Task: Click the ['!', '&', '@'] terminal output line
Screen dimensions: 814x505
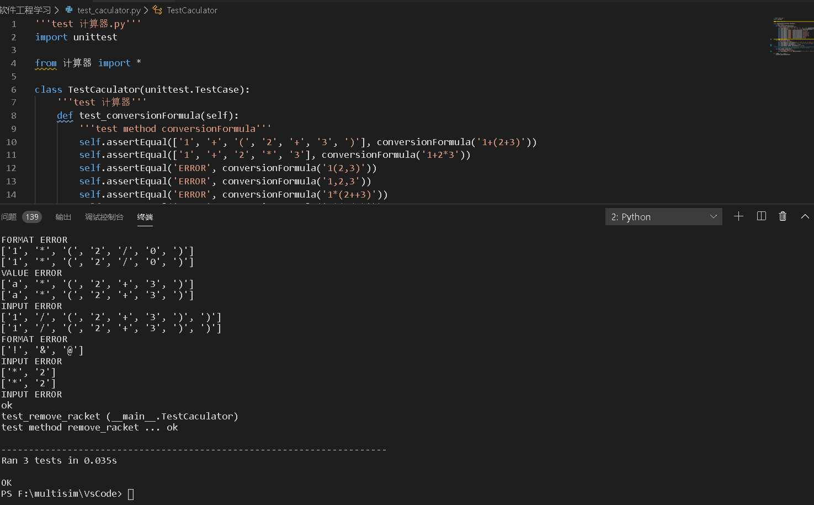Action: tap(42, 350)
